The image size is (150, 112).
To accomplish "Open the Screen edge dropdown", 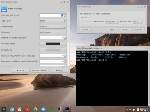I will pyautogui.click(x=53, y=27).
